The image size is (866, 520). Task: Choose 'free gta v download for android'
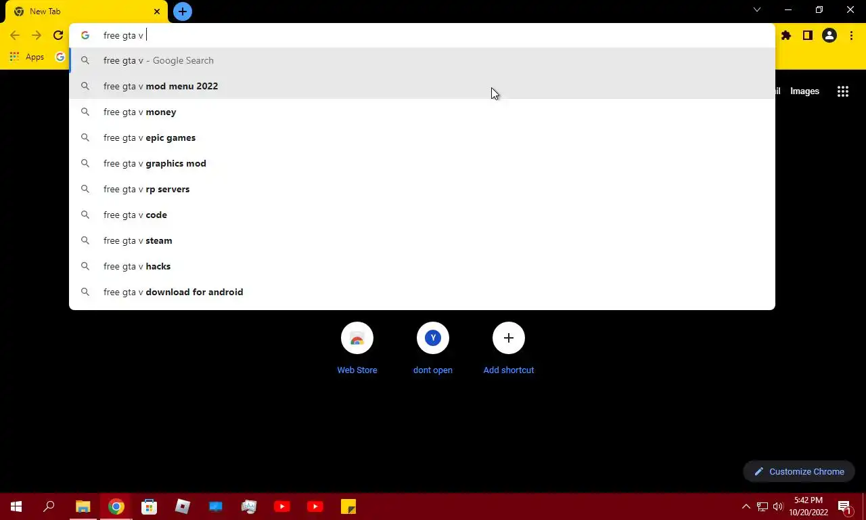(422, 292)
